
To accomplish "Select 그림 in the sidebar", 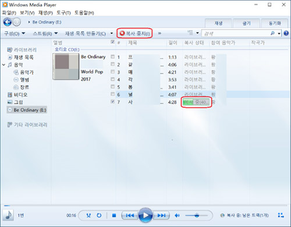I will point(15,102).
